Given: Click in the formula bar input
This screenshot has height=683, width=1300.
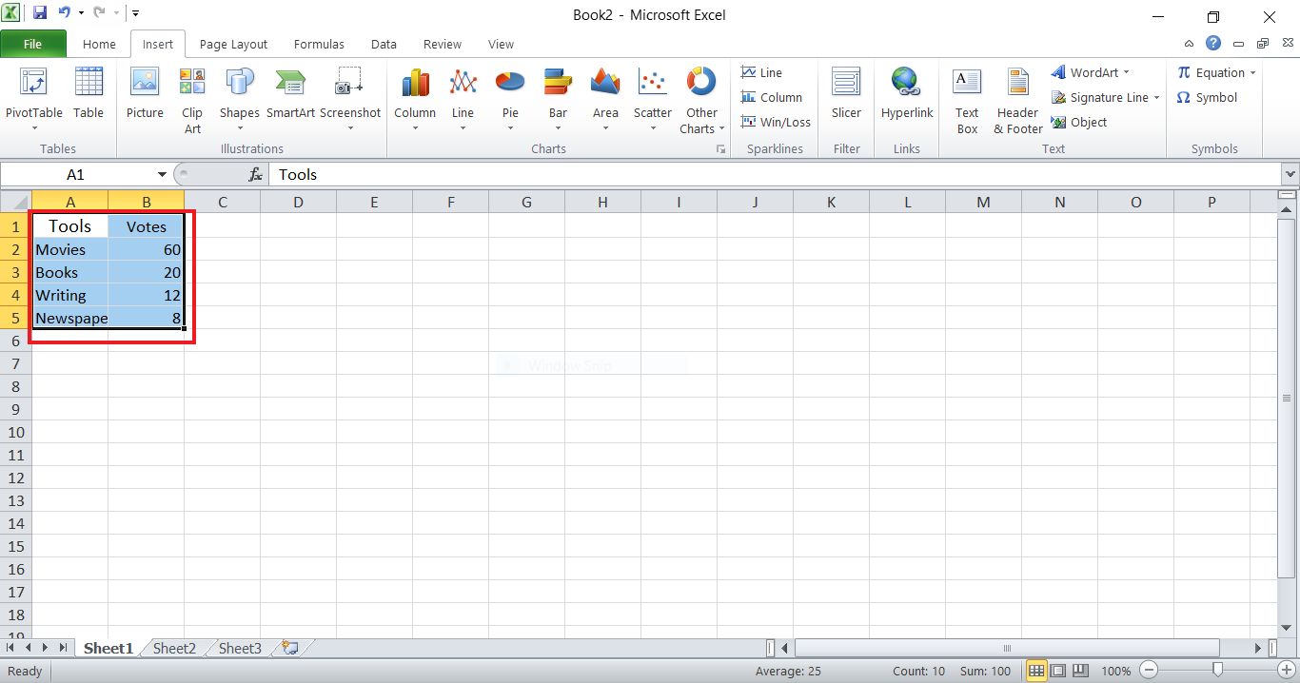Looking at the screenshot, I should 776,175.
